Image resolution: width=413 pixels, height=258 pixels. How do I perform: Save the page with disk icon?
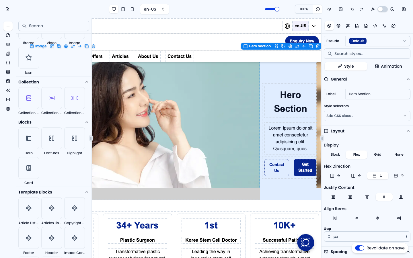tap(404, 9)
